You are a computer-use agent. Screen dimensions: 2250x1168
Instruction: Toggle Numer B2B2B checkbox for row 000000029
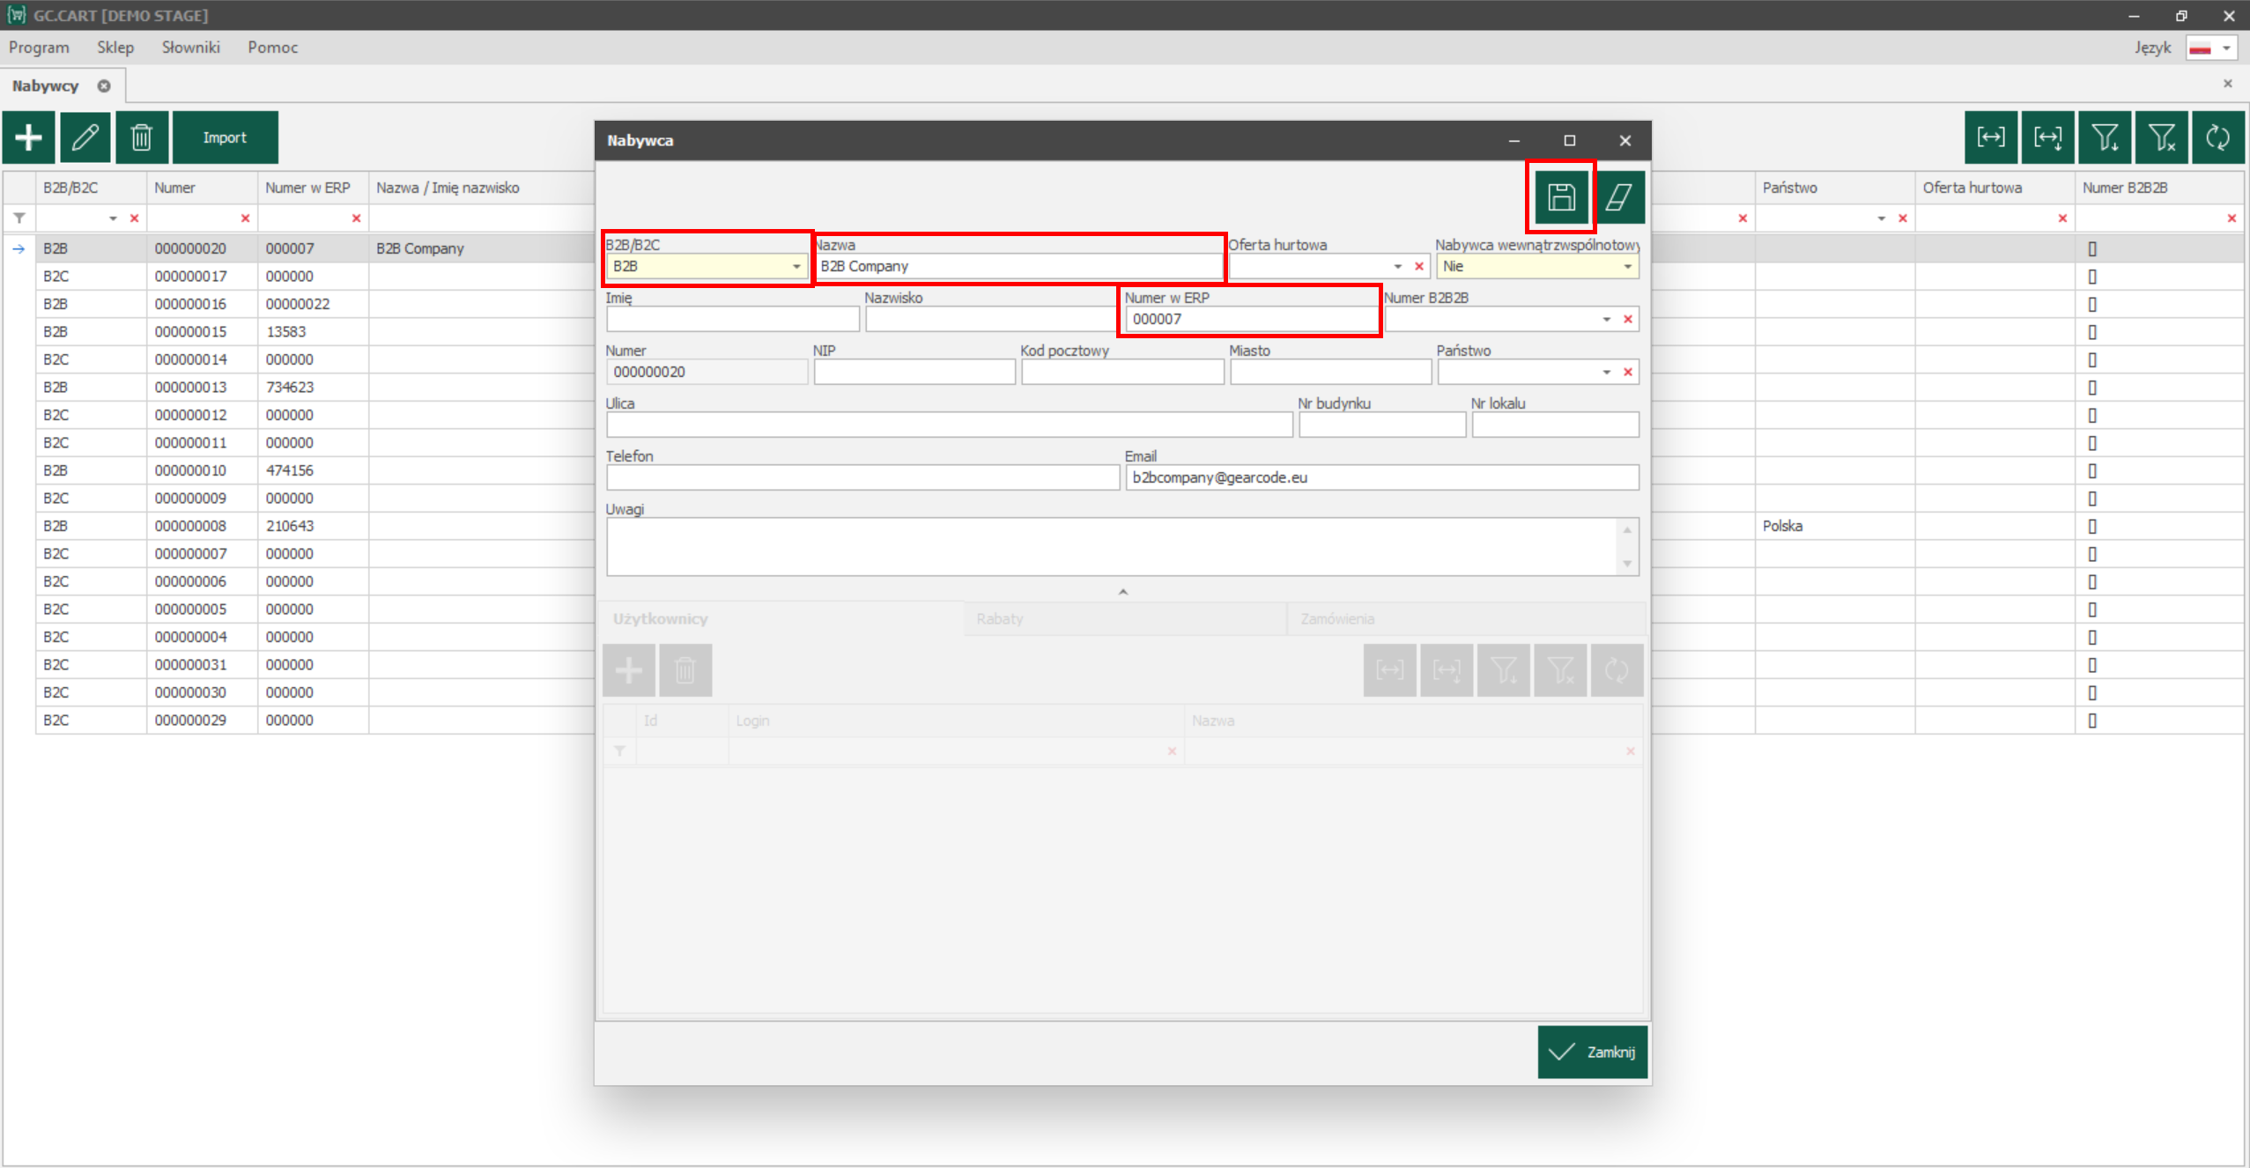2092,721
